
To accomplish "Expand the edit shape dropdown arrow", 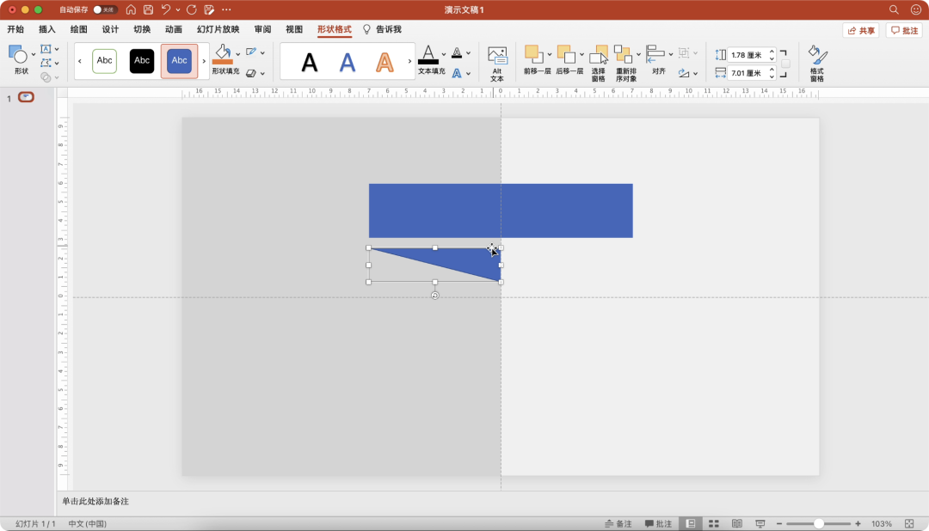I will tap(57, 64).
